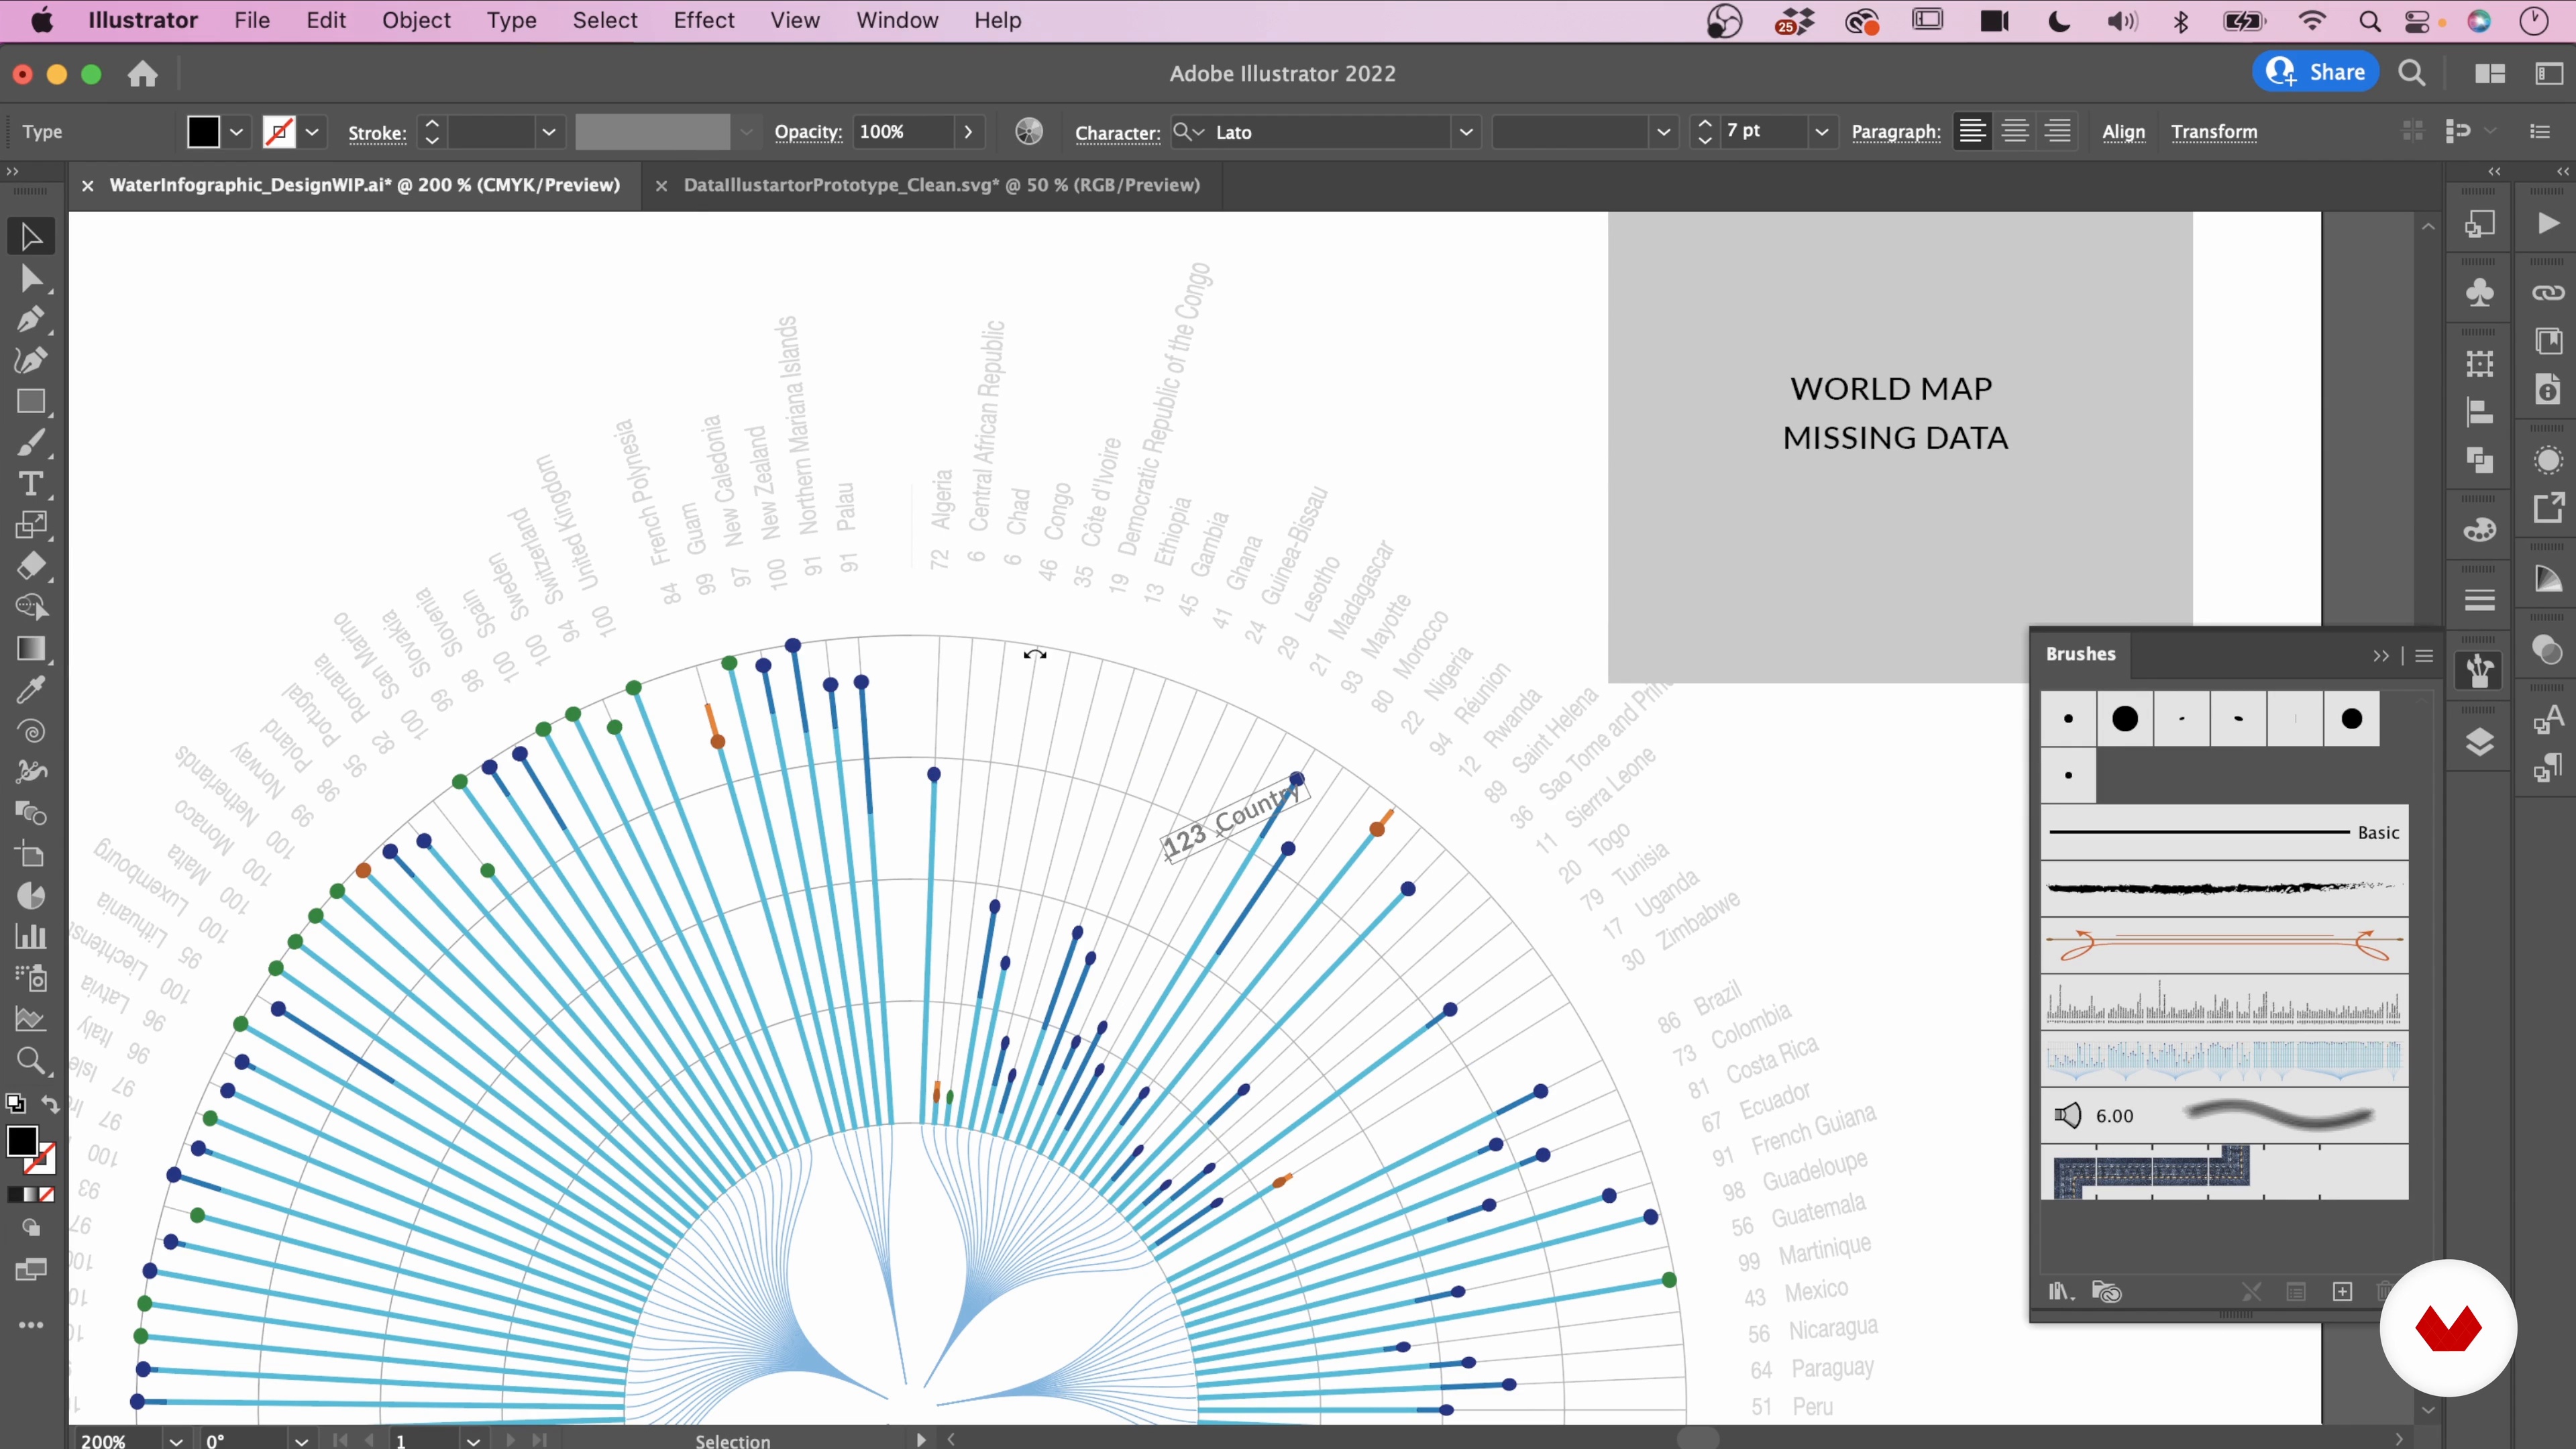The height and width of the screenshot is (1449, 2576).
Task: Click the stroke none swatch in control bar
Action: 279,132
